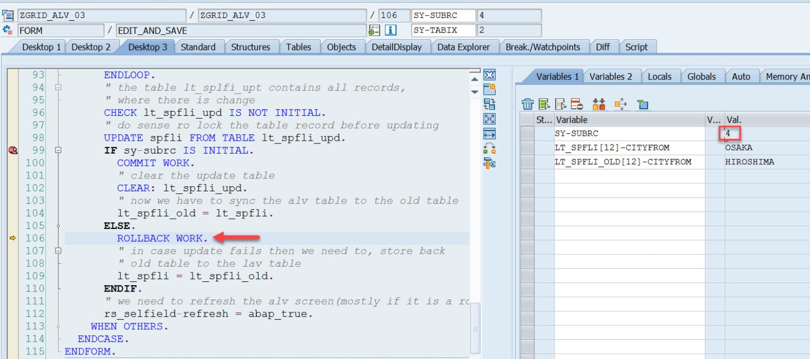Switch to the Globals variables tab

(702, 76)
